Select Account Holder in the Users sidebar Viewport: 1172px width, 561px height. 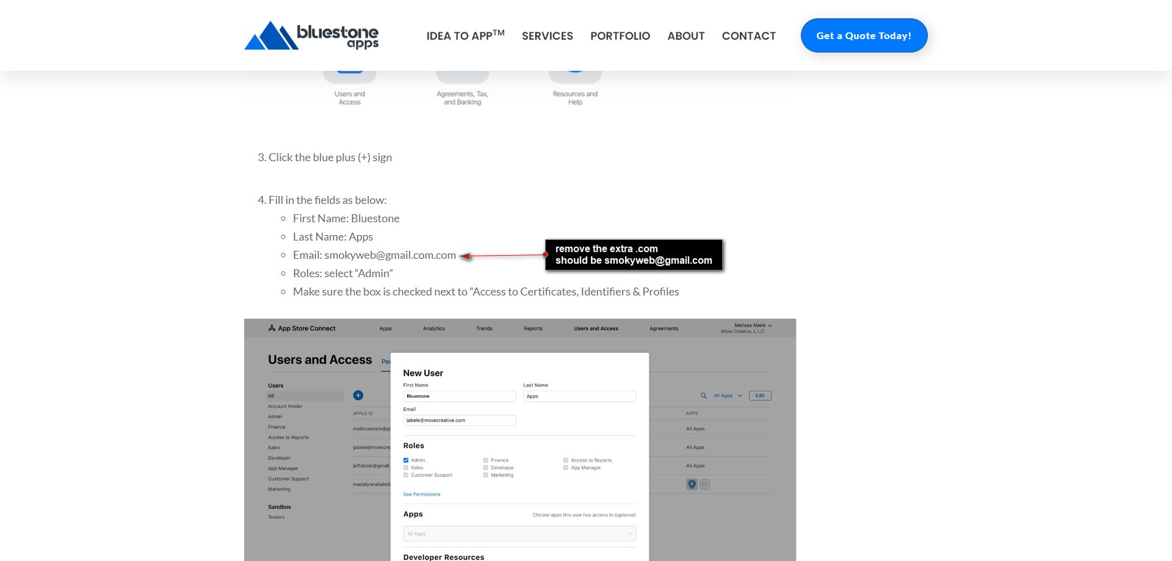285,407
